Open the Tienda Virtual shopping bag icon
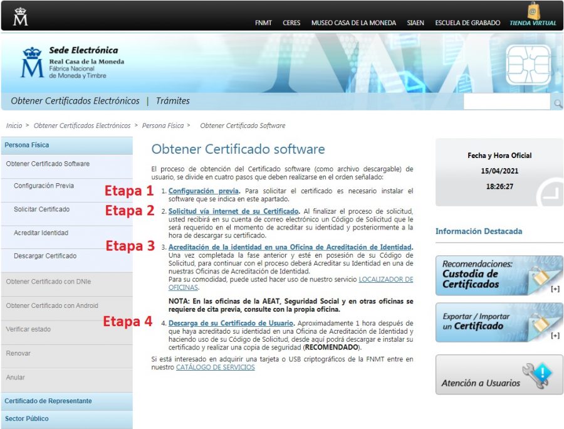The width and height of the screenshot is (564, 429). (x=535, y=11)
